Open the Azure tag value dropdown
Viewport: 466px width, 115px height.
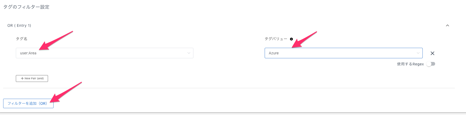click(x=344, y=53)
